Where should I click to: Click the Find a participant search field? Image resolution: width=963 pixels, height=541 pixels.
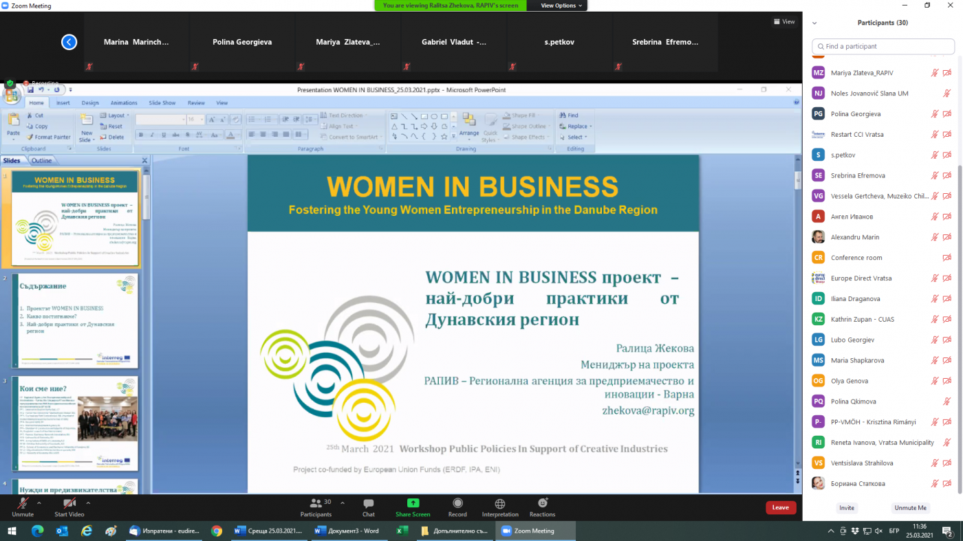883,46
